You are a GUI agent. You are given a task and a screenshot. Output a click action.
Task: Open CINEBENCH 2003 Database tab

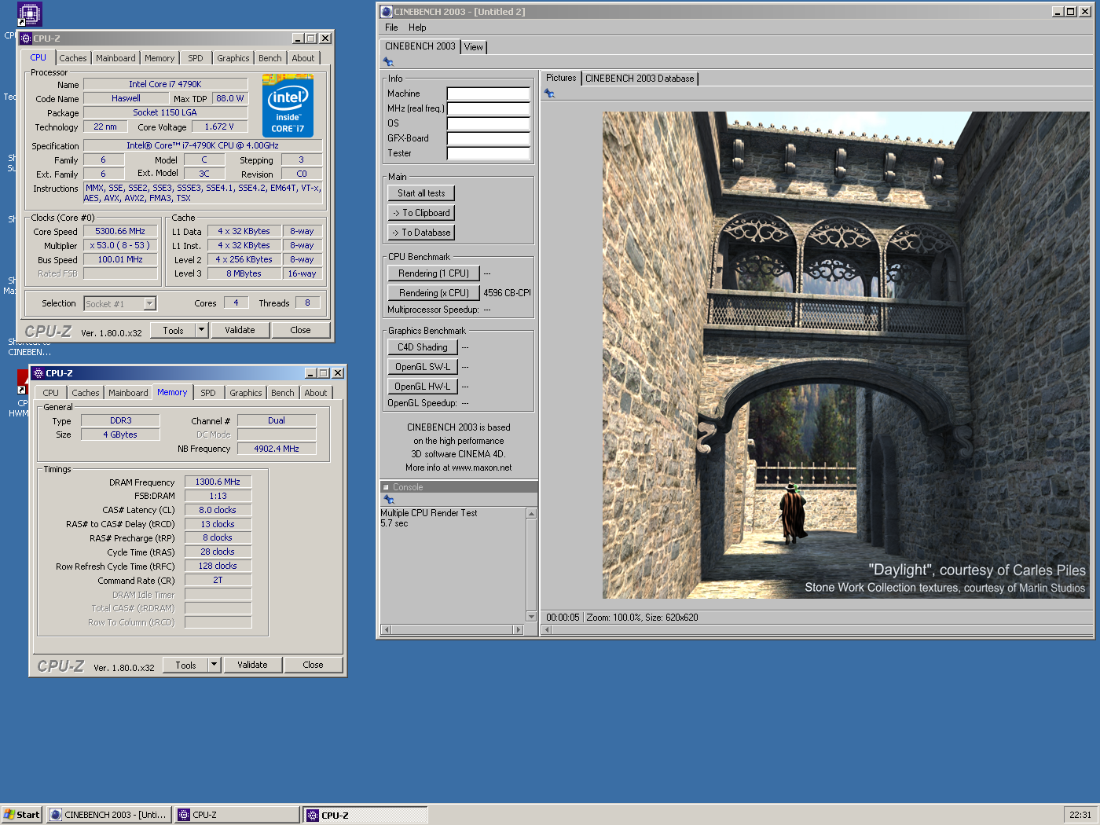click(x=640, y=79)
